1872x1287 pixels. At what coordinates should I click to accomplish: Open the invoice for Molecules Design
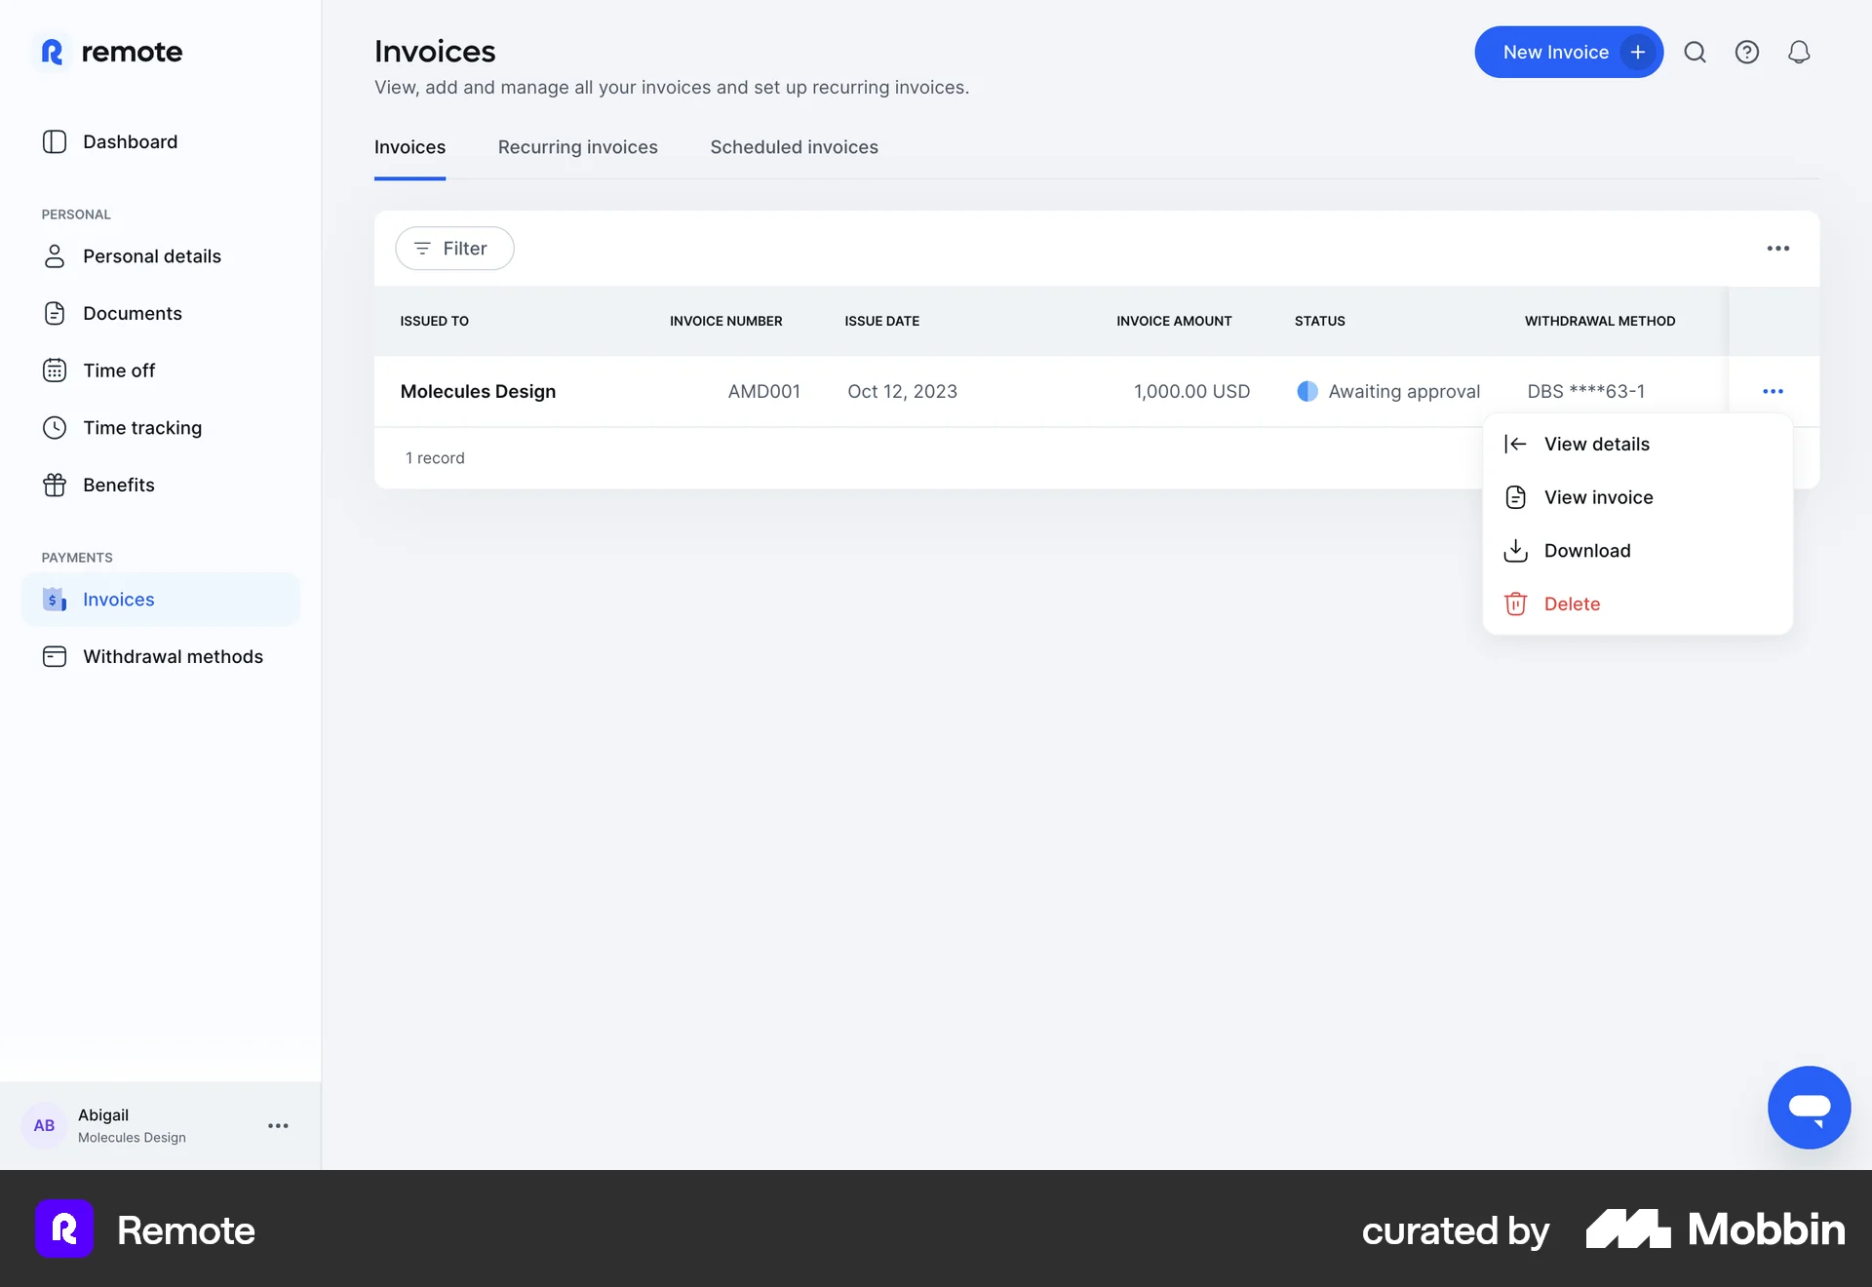[478, 391]
